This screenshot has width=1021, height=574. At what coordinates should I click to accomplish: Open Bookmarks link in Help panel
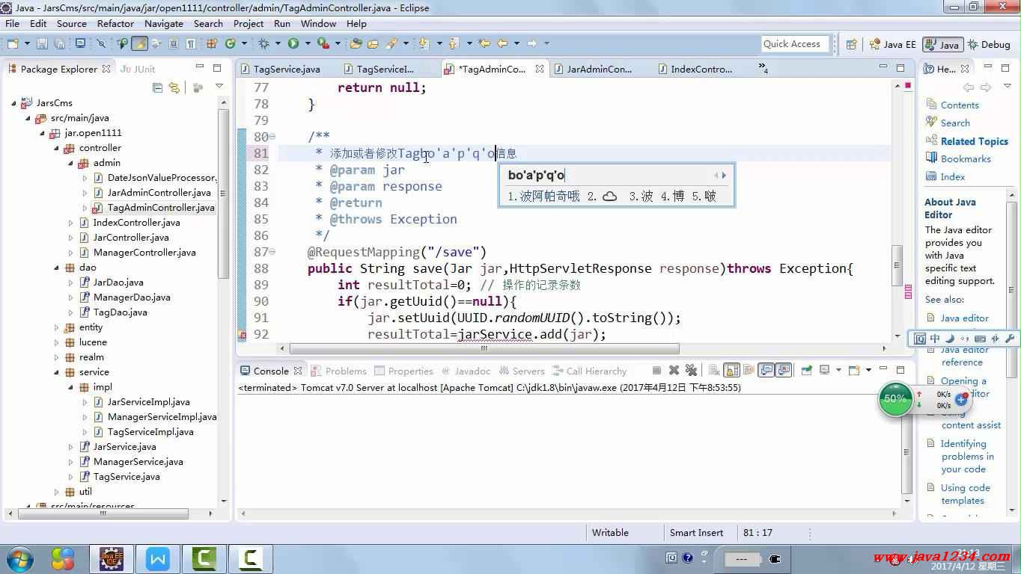966,159
